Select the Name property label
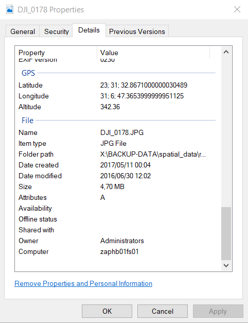This screenshot has height=323, width=248. click(x=28, y=132)
